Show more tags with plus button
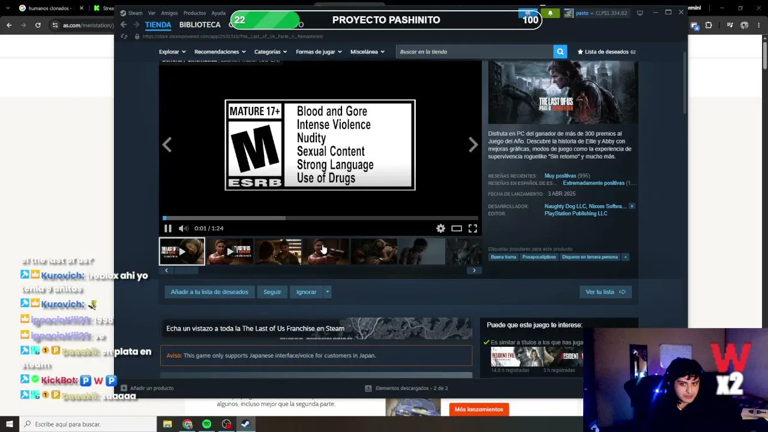This screenshot has width=768, height=432. 625,257
